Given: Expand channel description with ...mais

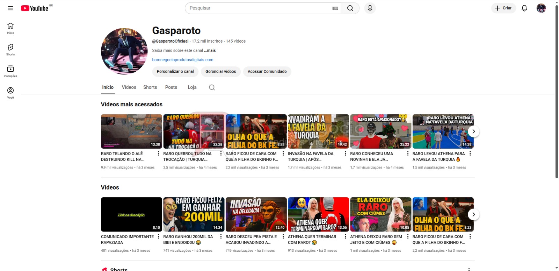Looking at the screenshot, I should pos(210,50).
